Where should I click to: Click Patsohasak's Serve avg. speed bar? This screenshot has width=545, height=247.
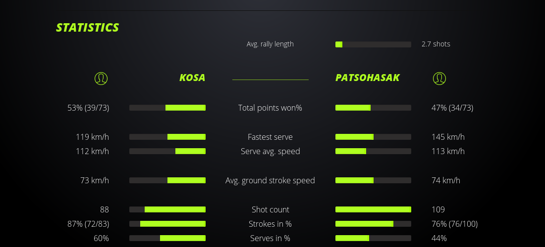click(x=373, y=151)
